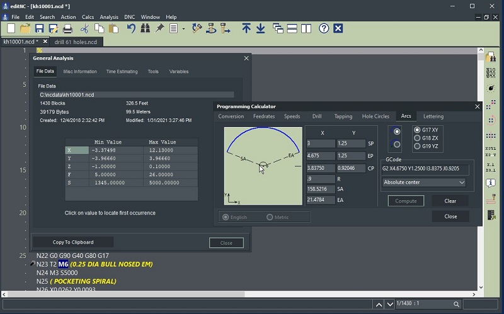Click Copy To Clipboard button
Image resolution: width=504 pixels, height=314 pixels.
click(x=73, y=242)
